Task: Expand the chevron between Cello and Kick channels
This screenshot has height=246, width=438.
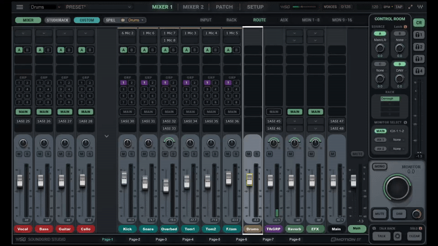Action: (106, 136)
